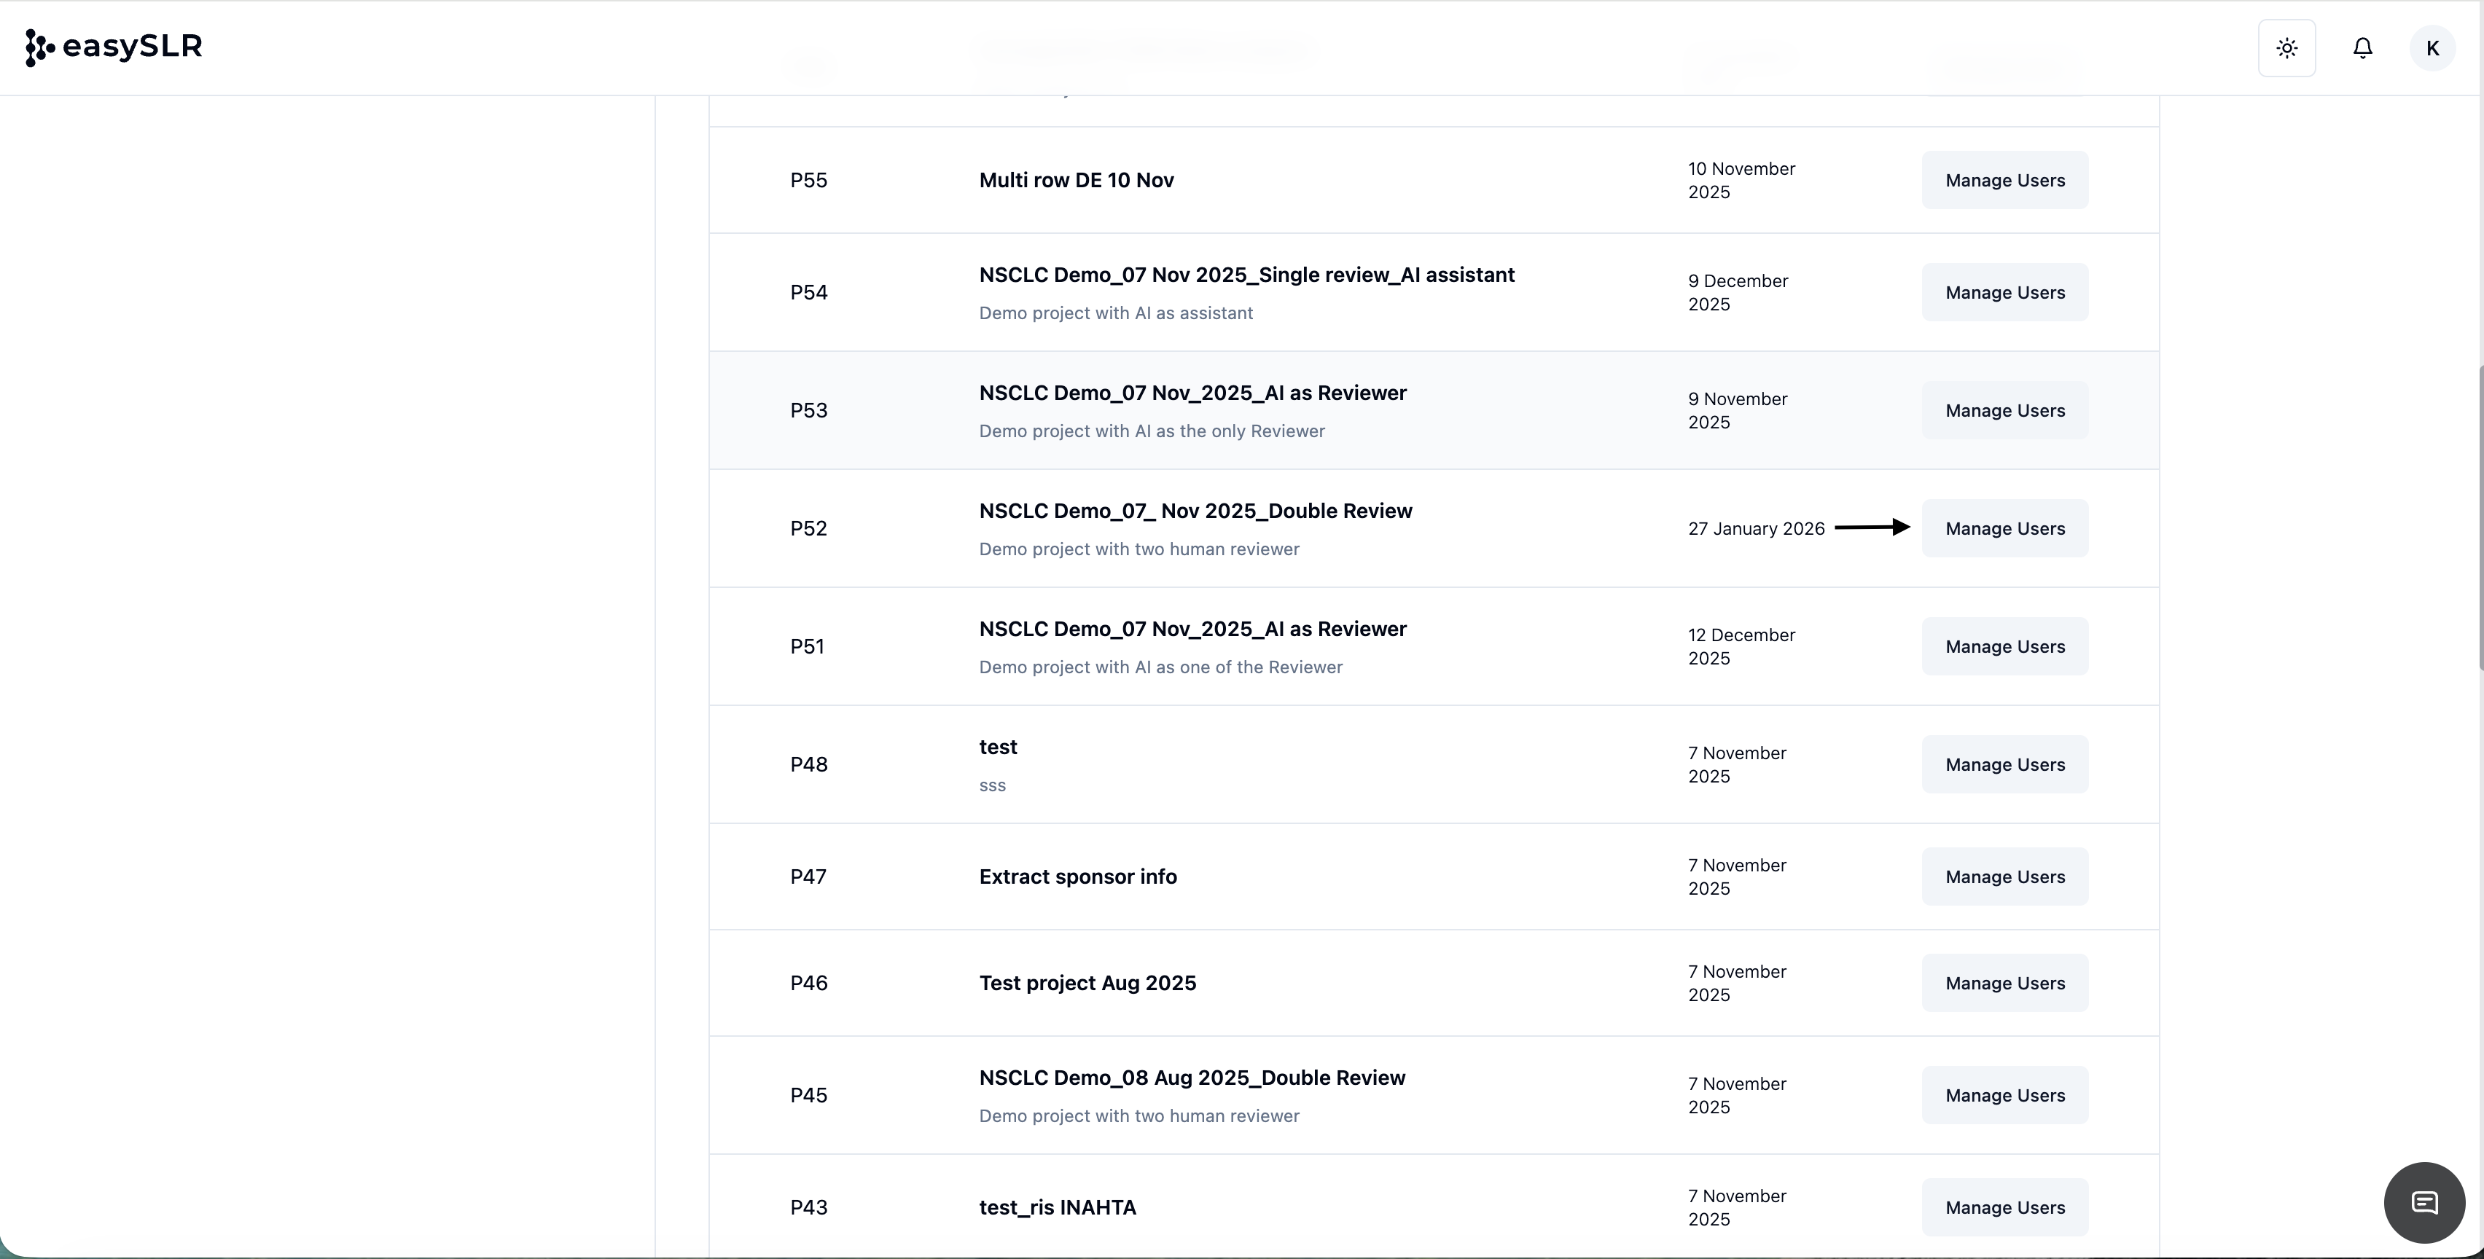The image size is (2484, 1259).
Task: Toggle the light/dark theme sun icon
Action: click(x=2286, y=48)
